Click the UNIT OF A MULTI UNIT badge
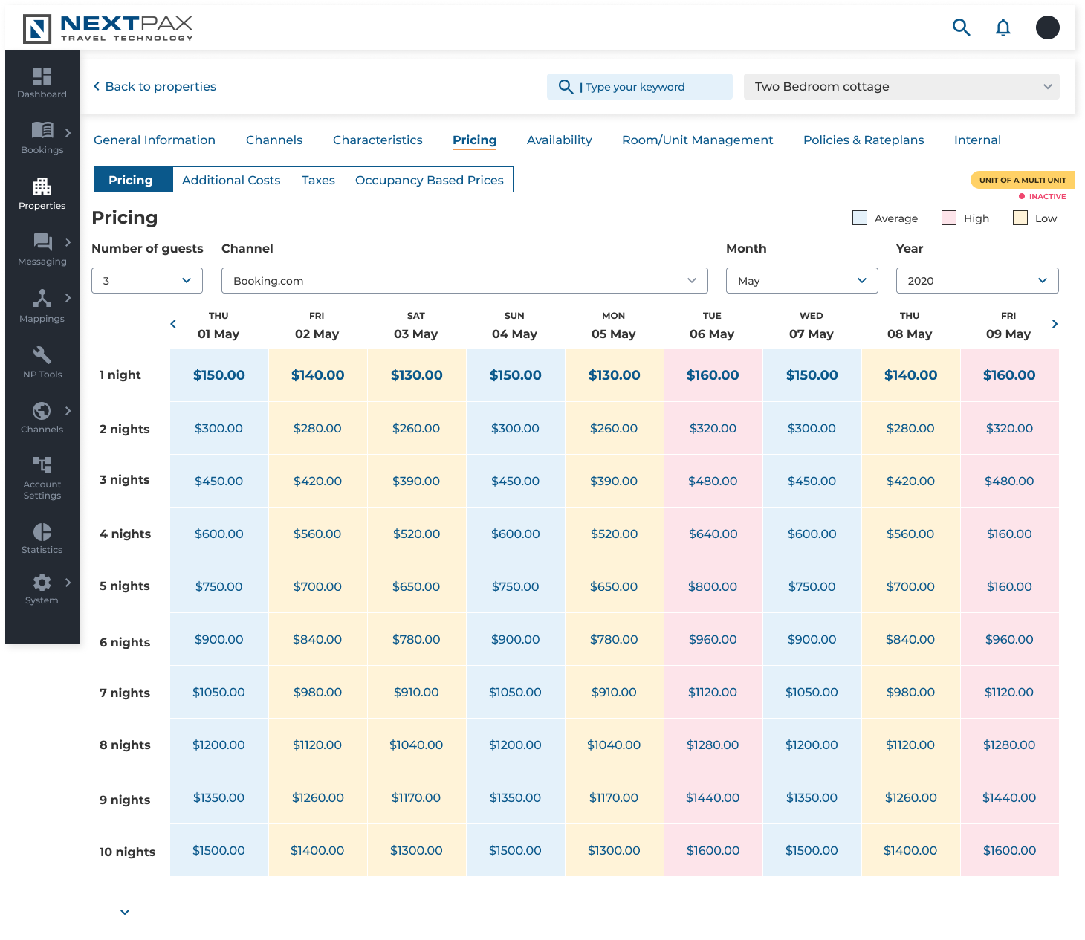Screen dimensions: 1085x940 click(1023, 179)
